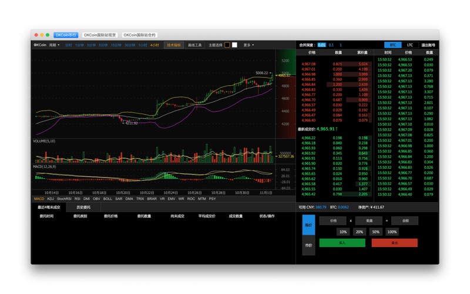The height and width of the screenshot is (294, 470).
Task: Expand the 更多 dropdown menu
Action: pos(249,45)
